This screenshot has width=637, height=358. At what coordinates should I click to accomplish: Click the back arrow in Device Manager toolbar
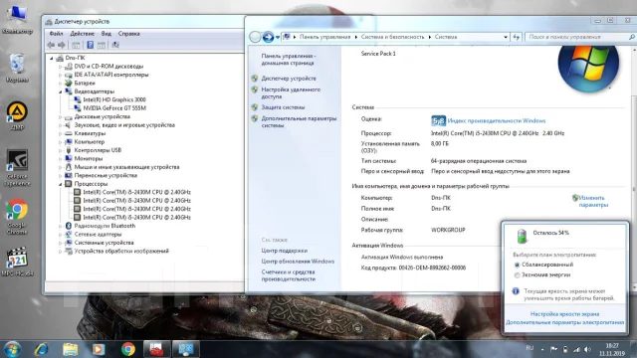pyautogui.click(x=51, y=45)
